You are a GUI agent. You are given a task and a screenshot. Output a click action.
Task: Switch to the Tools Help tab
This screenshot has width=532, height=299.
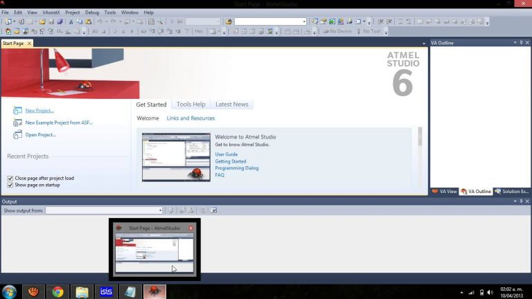pos(191,105)
